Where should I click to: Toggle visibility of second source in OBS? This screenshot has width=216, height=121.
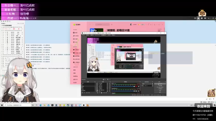(107, 85)
